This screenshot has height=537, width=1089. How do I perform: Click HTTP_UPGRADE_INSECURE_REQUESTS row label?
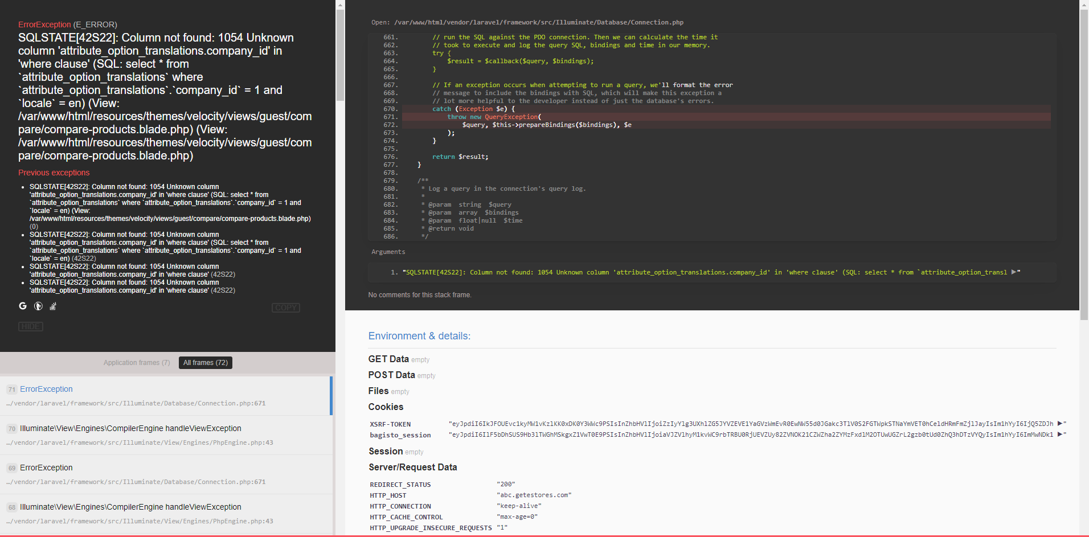click(431, 528)
